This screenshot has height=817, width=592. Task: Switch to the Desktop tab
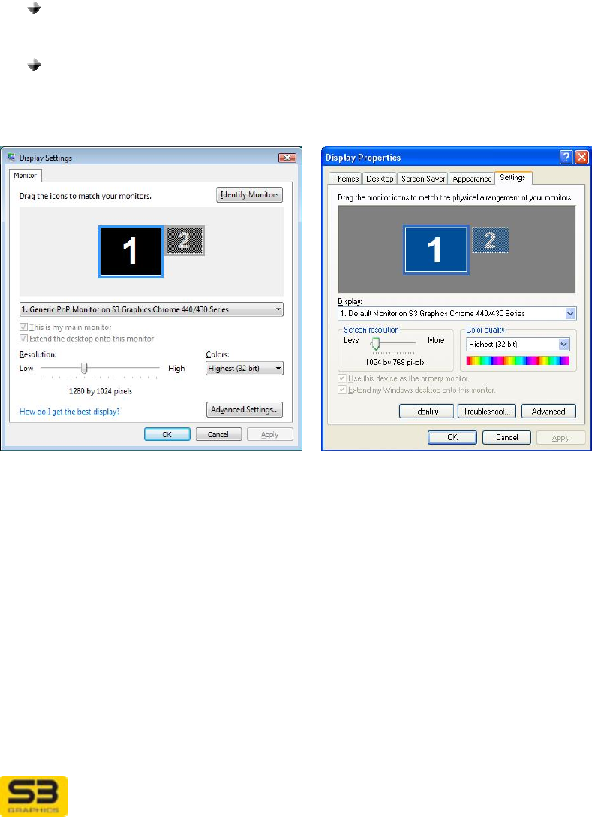tap(380, 179)
